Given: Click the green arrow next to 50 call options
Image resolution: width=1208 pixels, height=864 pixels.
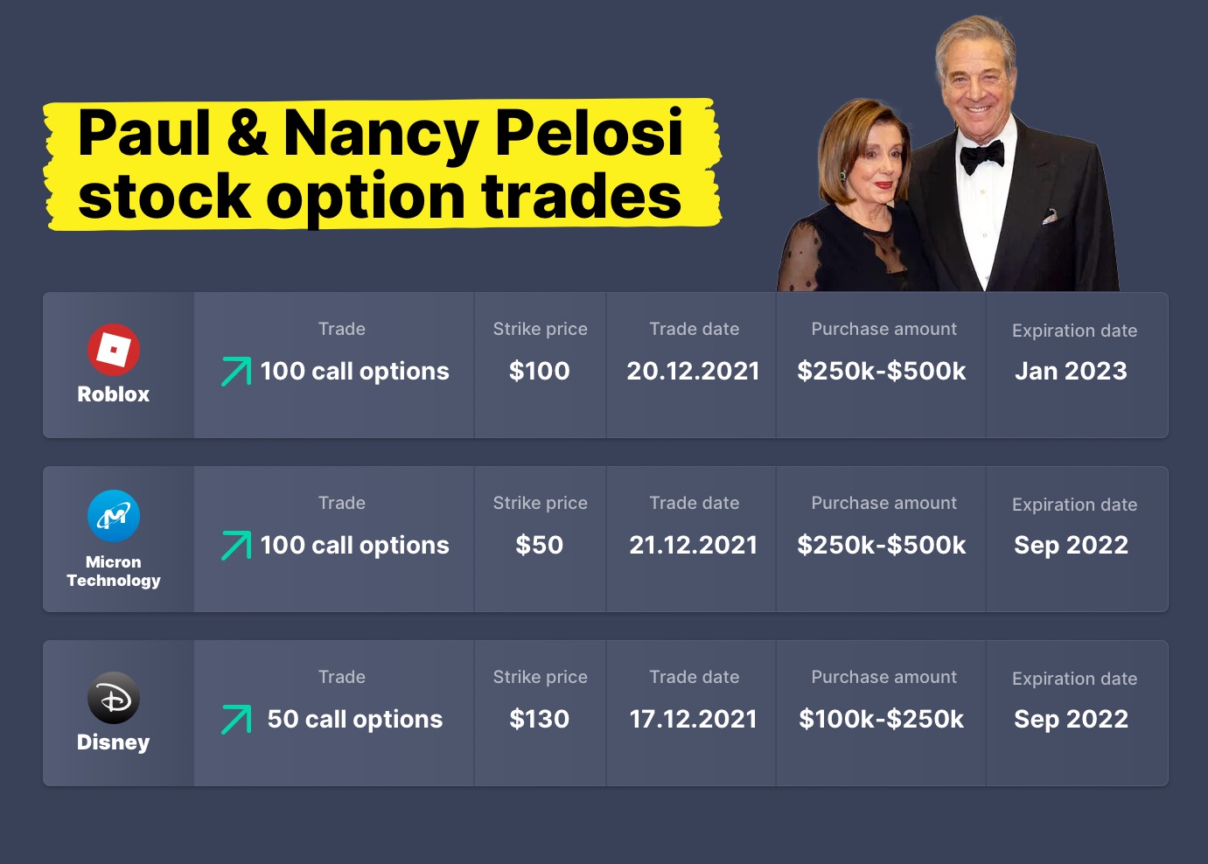Looking at the screenshot, I should pos(236,719).
